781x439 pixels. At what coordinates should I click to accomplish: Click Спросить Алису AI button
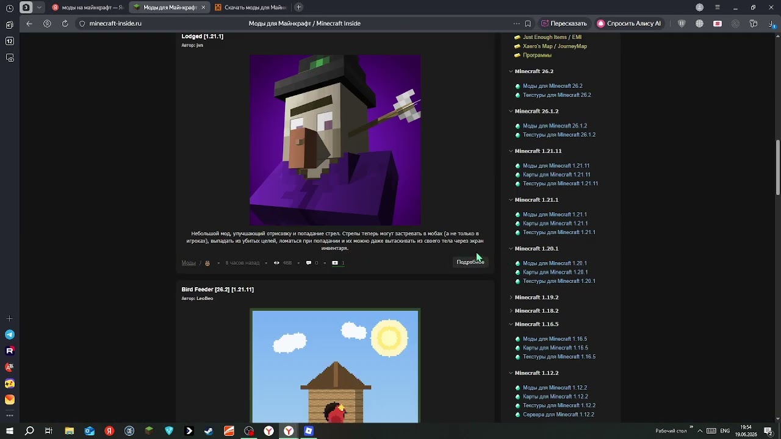629,24
